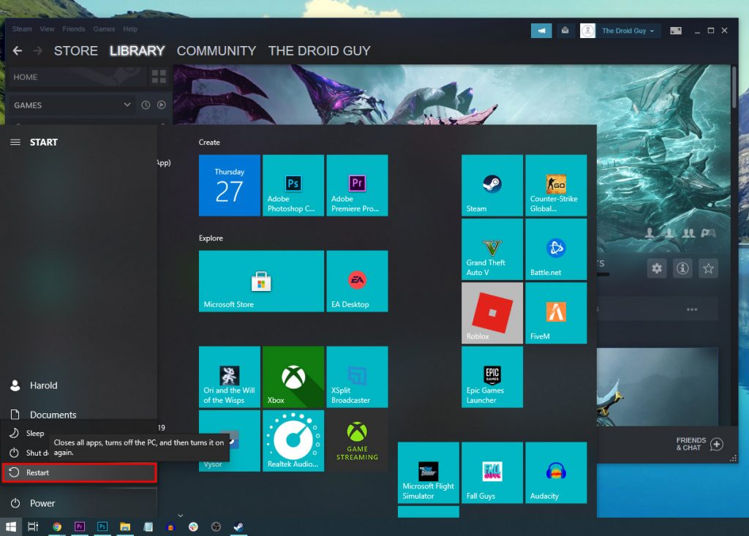Open OBS Studio from the taskbar
The image size is (749, 536).
pos(216,526)
